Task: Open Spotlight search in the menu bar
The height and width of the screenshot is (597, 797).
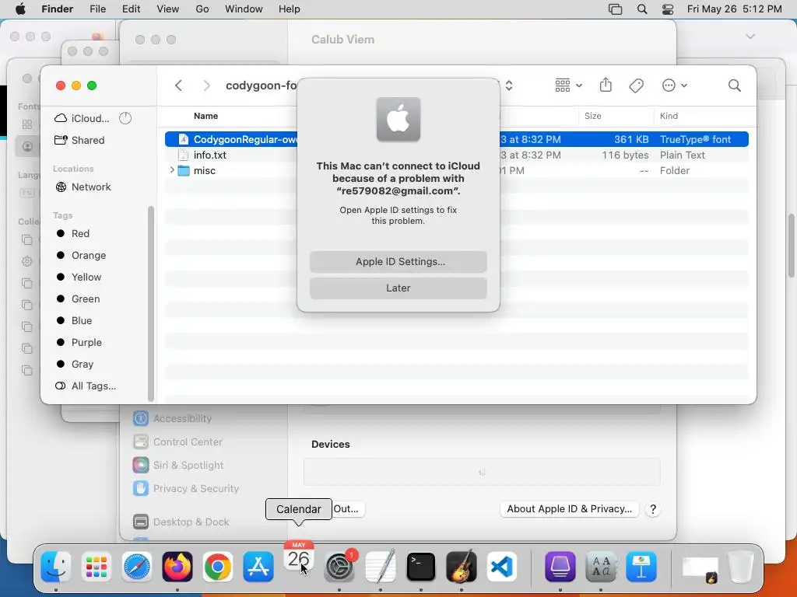Action: coord(642,9)
